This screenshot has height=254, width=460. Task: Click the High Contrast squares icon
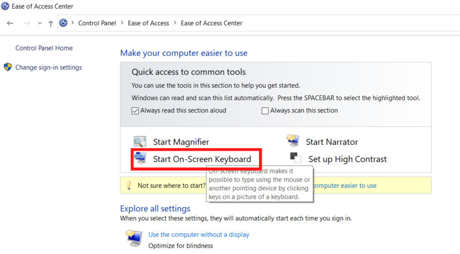296,157
